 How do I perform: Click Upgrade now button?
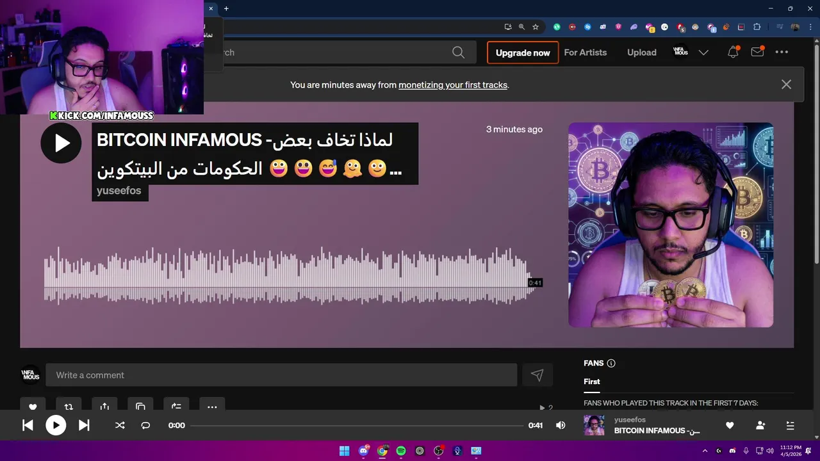[523, 53]
